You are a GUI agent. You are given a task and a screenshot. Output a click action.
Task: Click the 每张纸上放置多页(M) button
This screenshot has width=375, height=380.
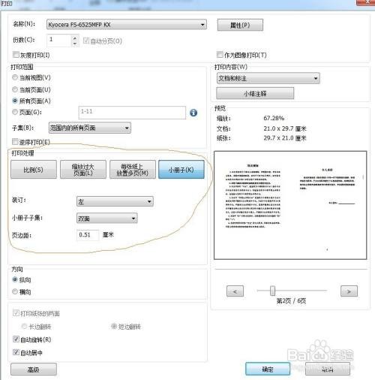(133, 170)
